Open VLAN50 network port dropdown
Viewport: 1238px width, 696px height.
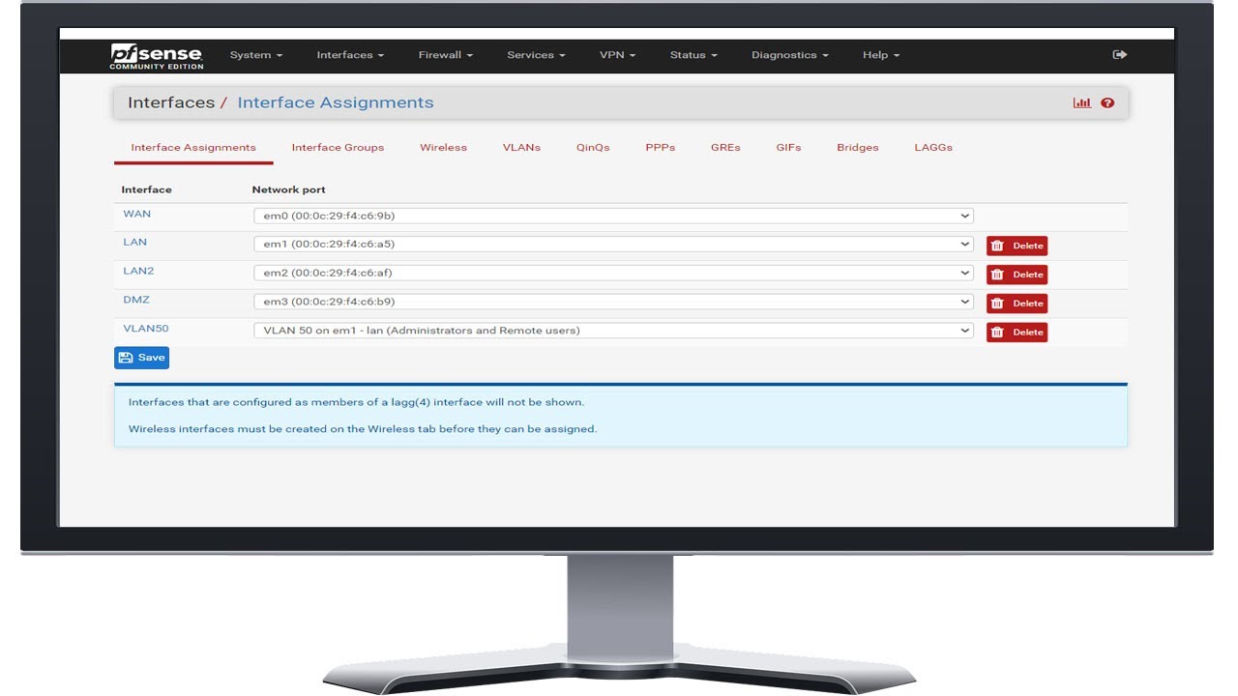[x=613, y=331]
